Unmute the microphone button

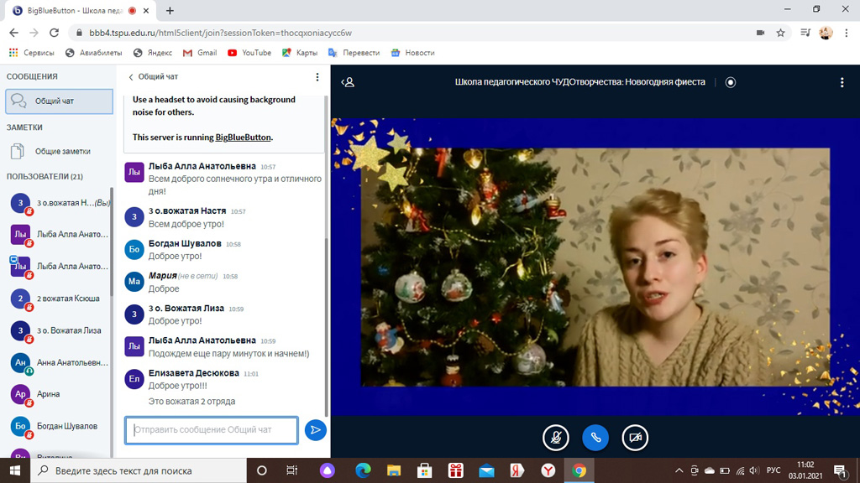pyautogui.click(x=555, y=437)
